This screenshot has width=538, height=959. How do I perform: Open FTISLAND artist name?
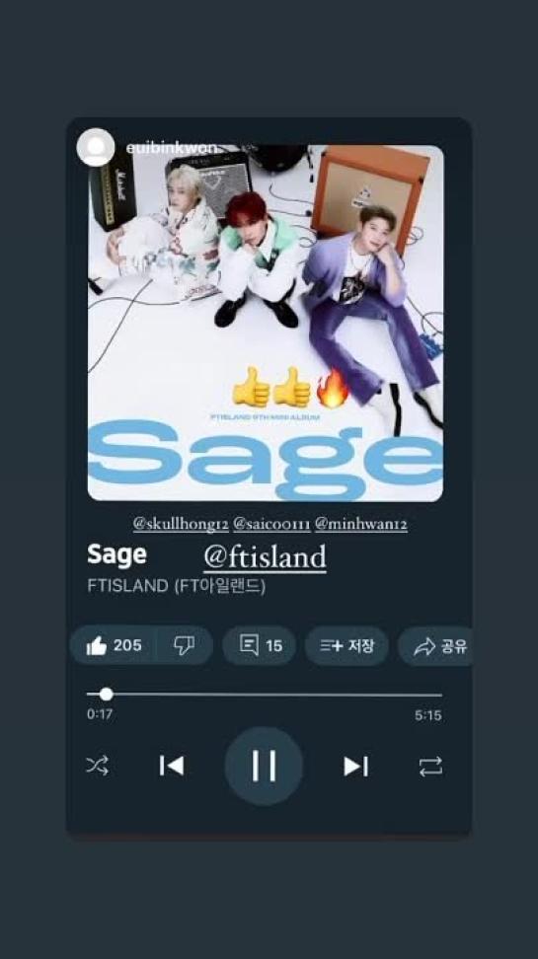coord(177,585)
